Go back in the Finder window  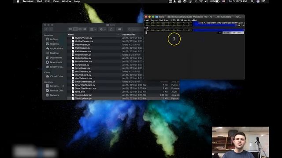pyautogui.click(x=46, y=29)
